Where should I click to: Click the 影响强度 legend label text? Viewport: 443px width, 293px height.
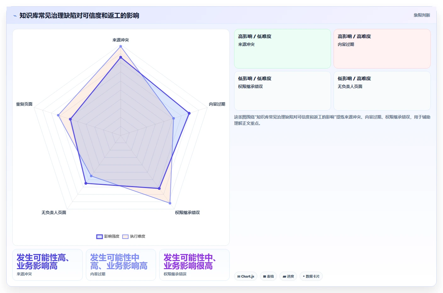(x=112, y=236)
